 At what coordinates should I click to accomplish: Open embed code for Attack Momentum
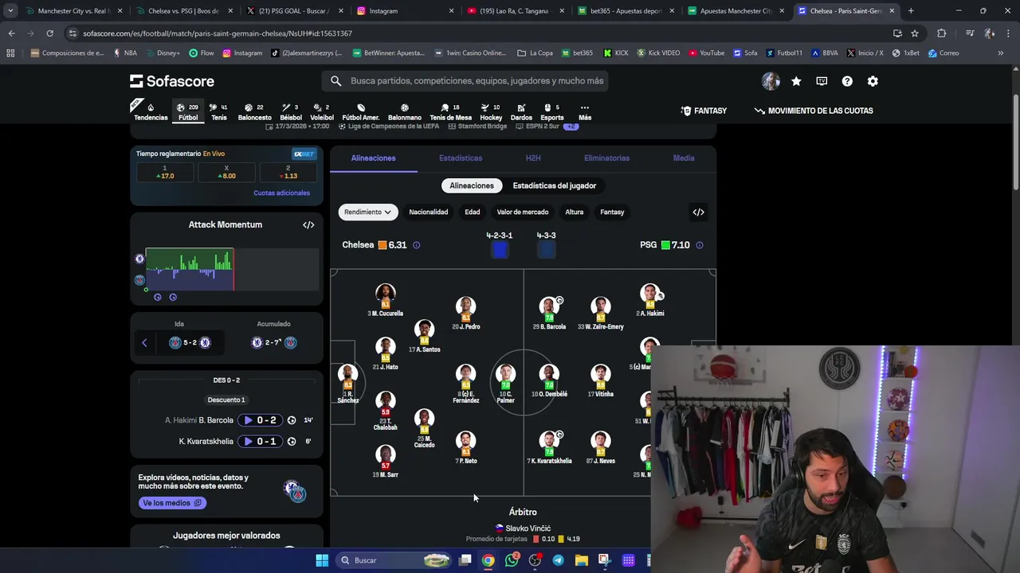(x=308, y=224)
